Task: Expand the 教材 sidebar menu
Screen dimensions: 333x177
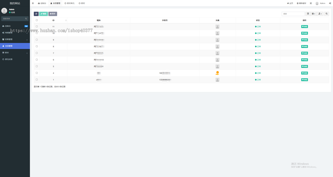Action: pos(15,53)
